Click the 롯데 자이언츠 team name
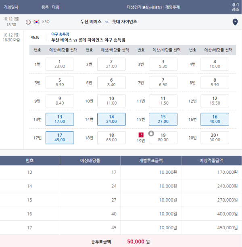The height and width of the screenshot is (247, 242). 125,22
